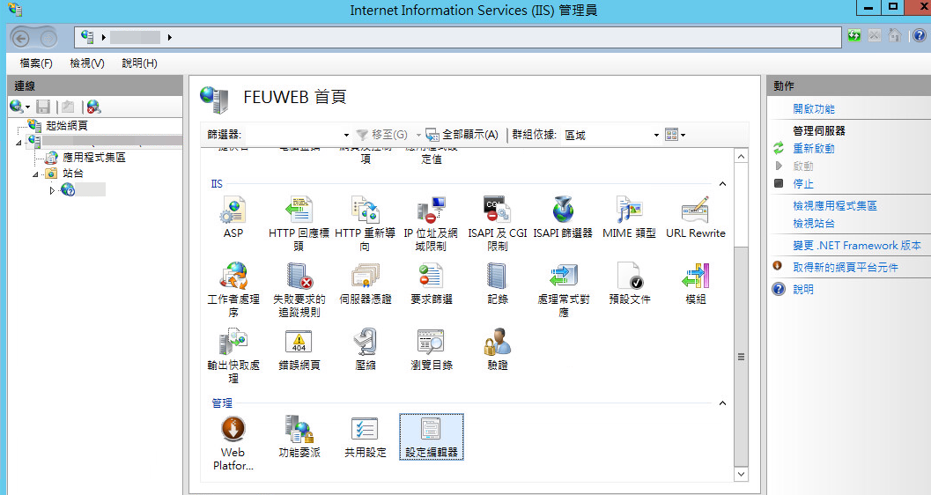Open HTTP 回應標頭 feature
The width and height of the screenshot is (931, 495).
click(x=299, y=224)
